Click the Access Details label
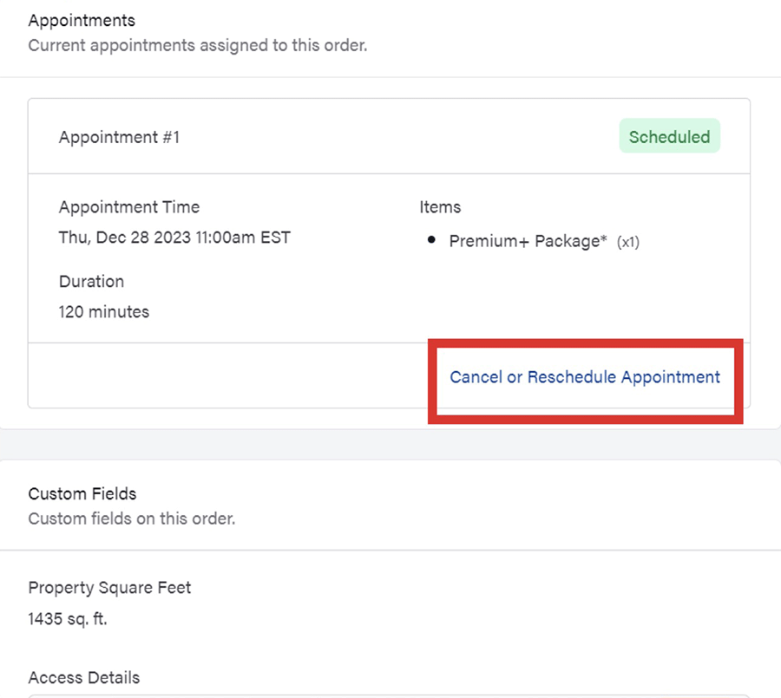 [x=83, y=677]
